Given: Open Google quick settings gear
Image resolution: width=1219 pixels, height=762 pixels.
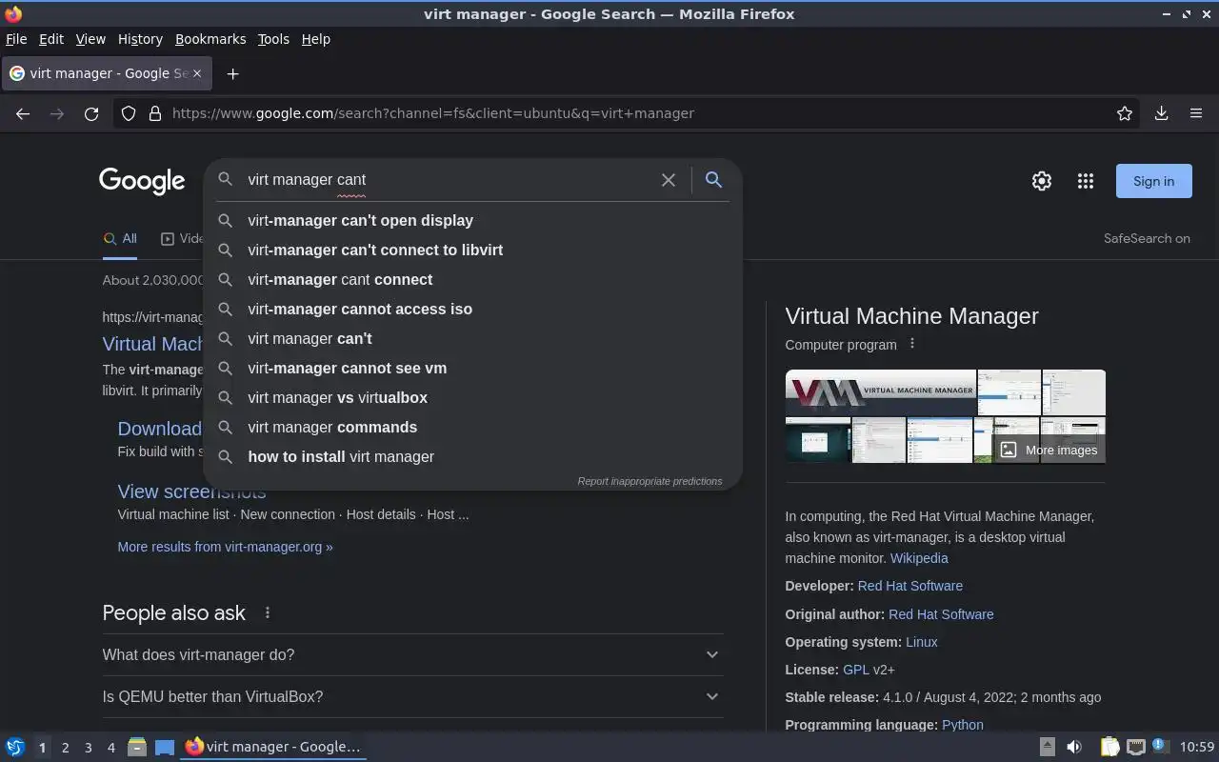Looking at the screenshot, I should (x=1042, y=181).
